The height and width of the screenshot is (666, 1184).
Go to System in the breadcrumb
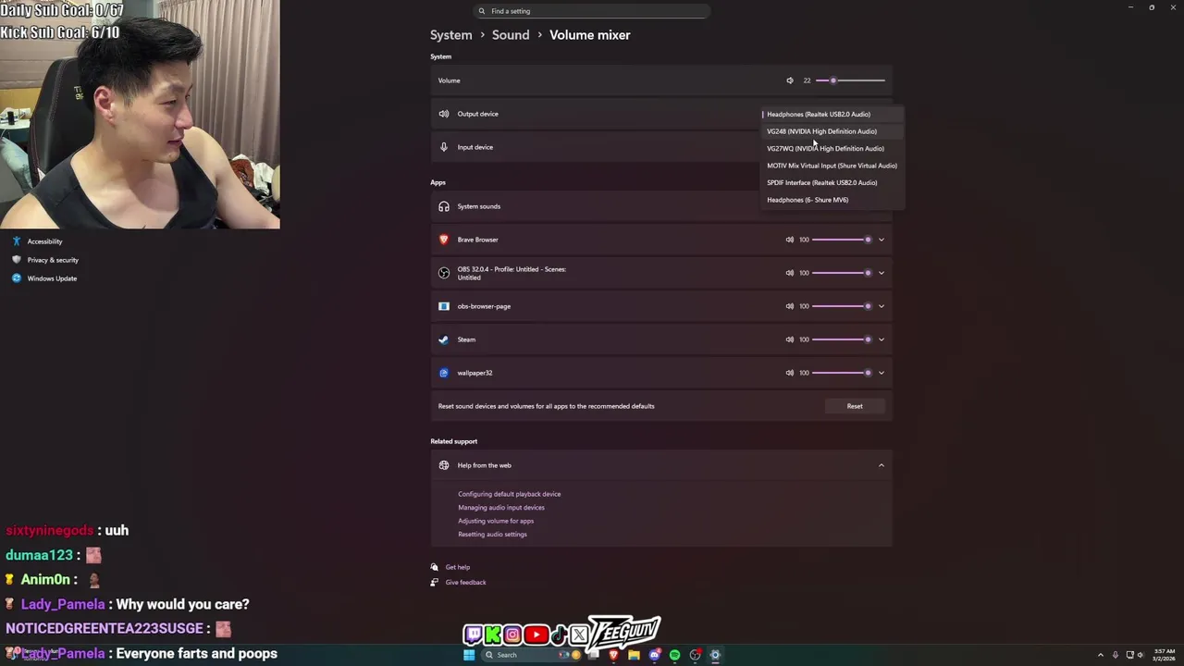(x=451, y=35)
